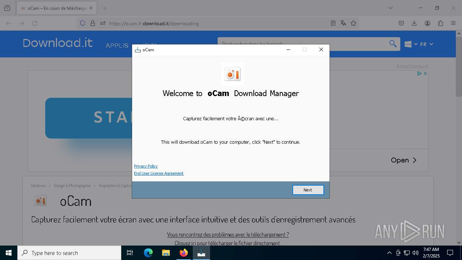Image resolution: width=462 pixels, height=260 pixels.
Task: Click the oCam icon next to the page title
Action: coord(40,201)
